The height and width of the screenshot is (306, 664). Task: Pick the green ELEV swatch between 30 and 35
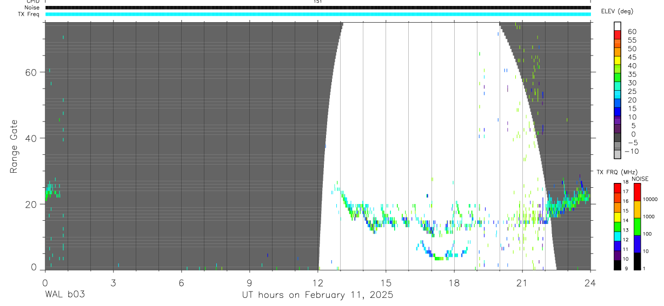617,78
